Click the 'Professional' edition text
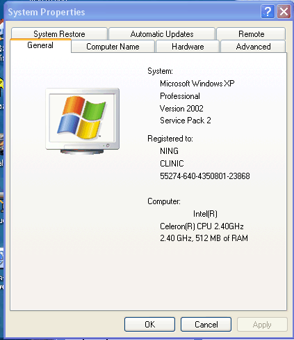The image size is (294, 340). tap(180, 96)
